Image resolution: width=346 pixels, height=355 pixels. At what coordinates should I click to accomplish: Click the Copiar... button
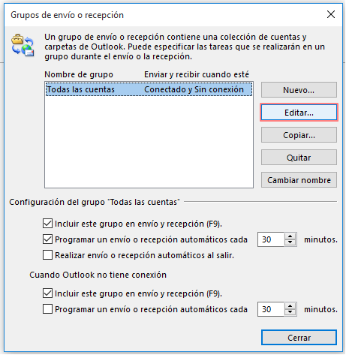(299, 135)
